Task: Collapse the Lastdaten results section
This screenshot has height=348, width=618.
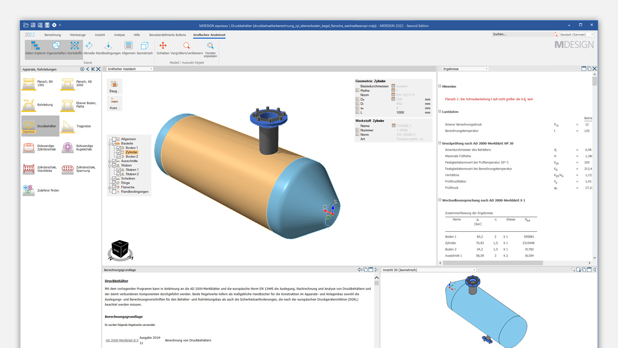Action: 440,112
